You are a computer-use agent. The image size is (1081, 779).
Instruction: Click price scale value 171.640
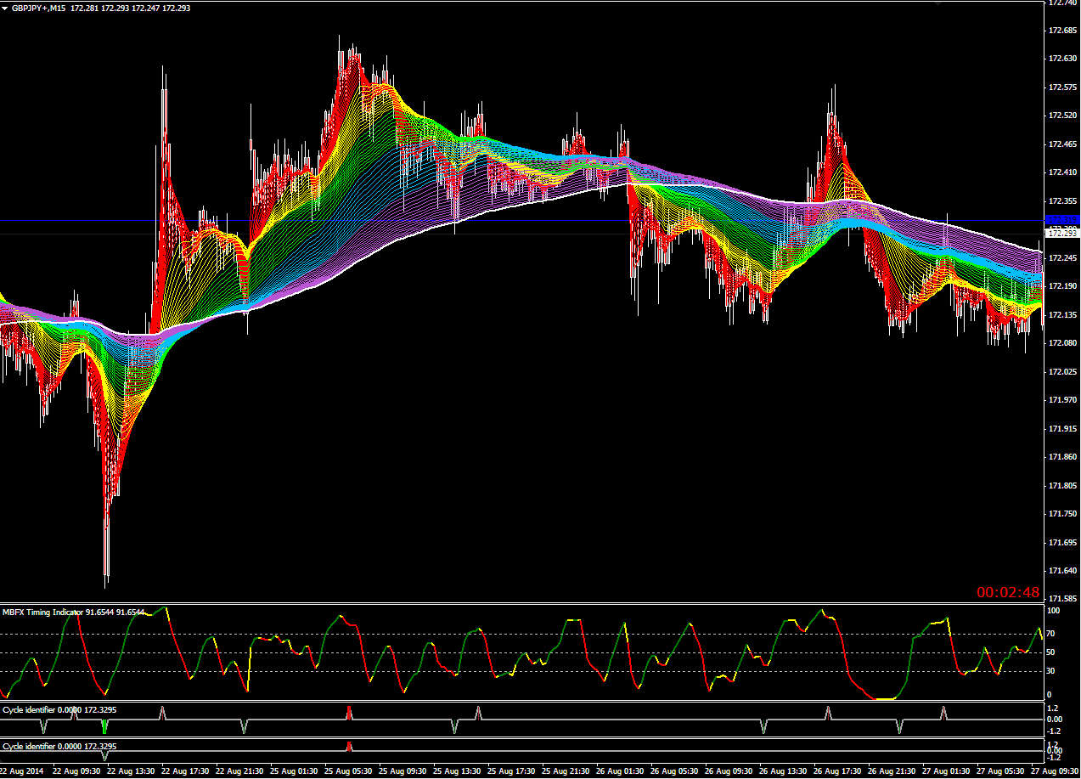click(x=1061, y=571)
